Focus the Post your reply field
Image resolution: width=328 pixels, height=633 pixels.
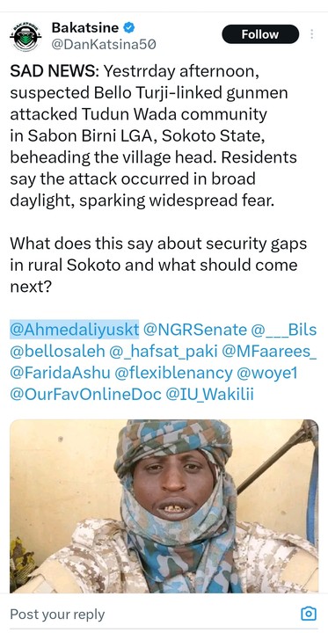(154, 615)
